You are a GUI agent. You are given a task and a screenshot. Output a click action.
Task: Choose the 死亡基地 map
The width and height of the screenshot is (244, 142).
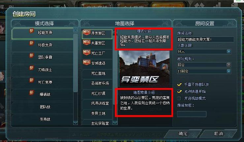point(97,73)
